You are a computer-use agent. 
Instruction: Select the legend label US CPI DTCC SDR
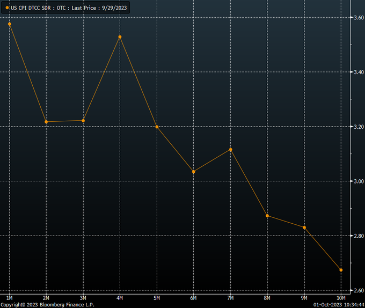31,8
